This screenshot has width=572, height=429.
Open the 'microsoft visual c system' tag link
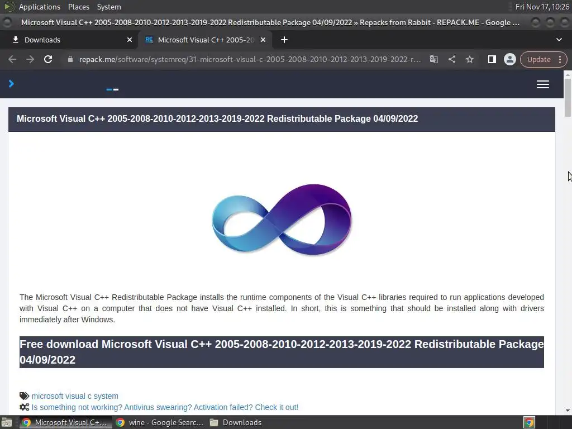click(75, 396)
